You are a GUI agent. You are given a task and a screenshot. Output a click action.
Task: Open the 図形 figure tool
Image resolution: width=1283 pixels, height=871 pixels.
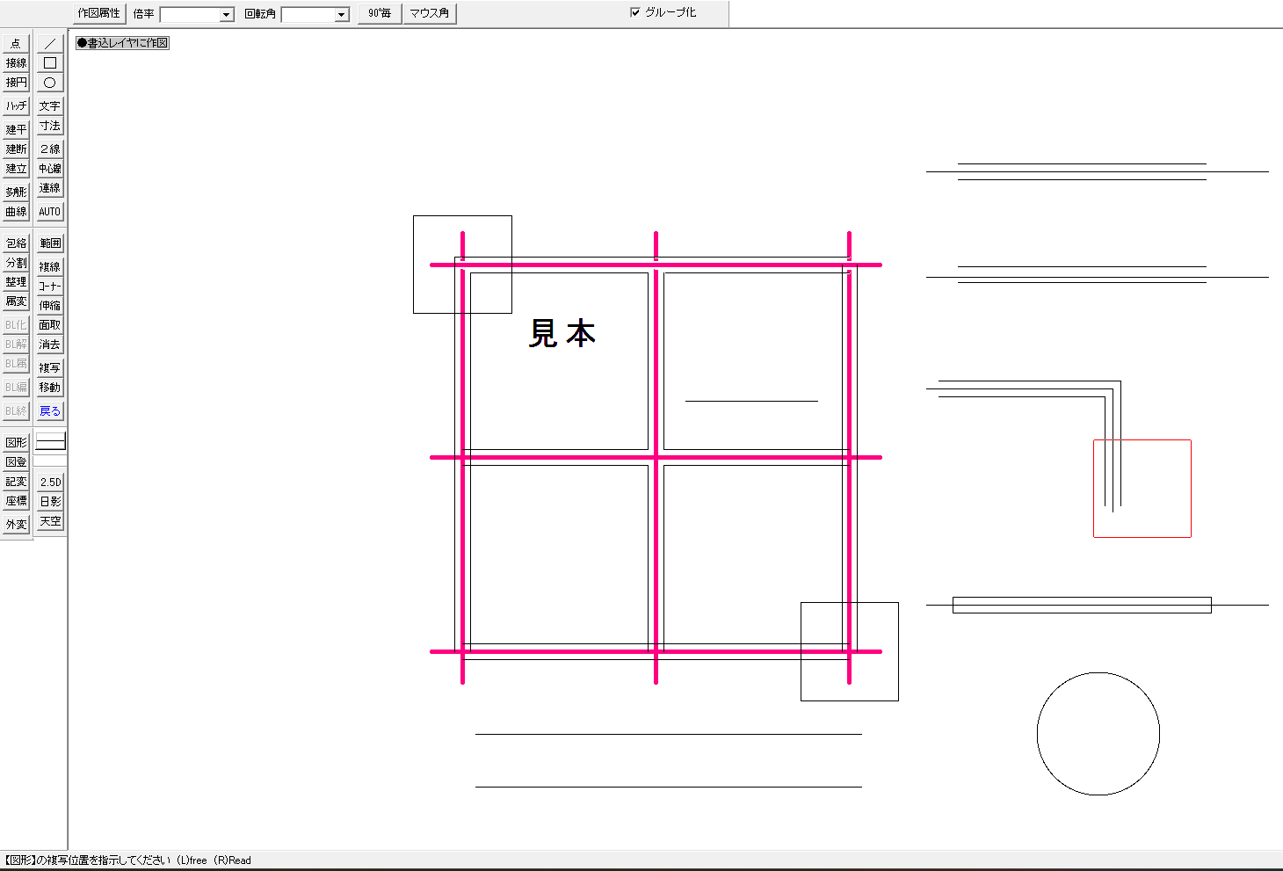[x=16, y=442]
